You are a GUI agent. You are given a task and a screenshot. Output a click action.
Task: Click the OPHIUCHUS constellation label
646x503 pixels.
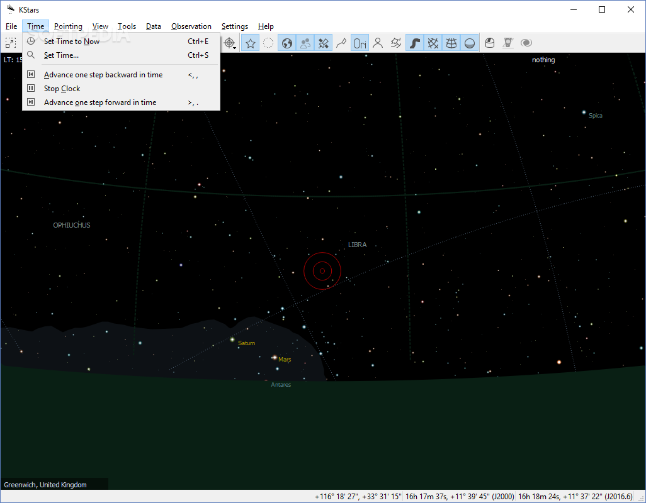(x=72, y=225)
